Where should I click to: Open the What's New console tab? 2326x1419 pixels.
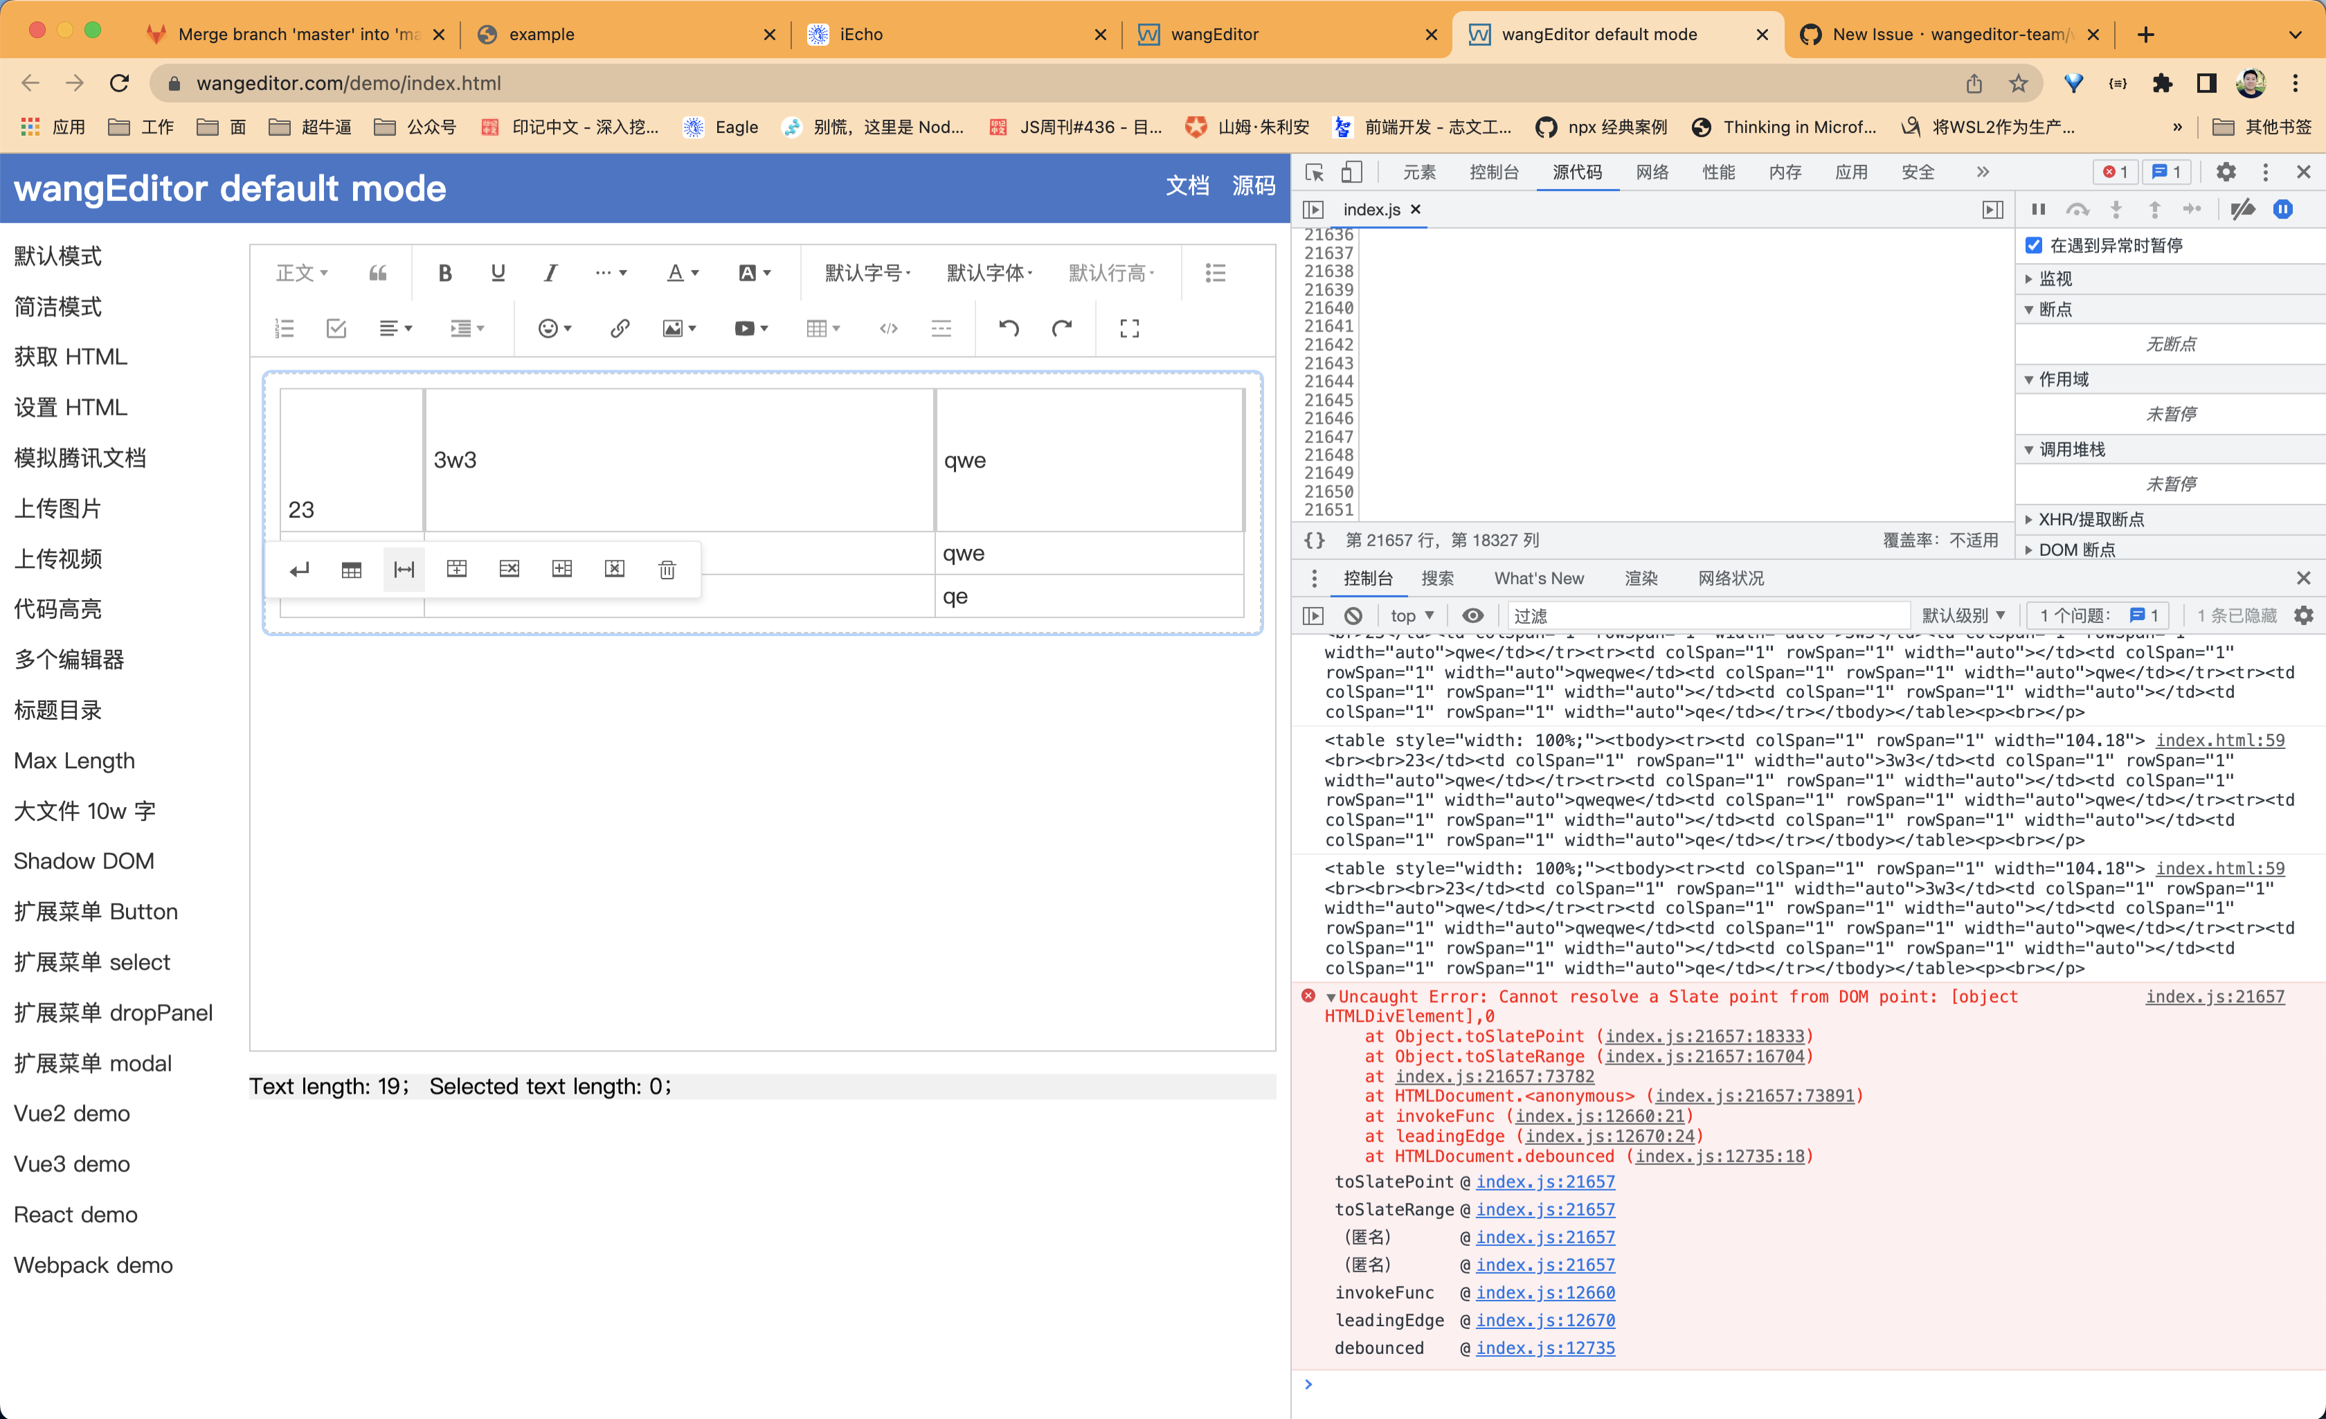pyautogui.click(x=1539, y=578)
